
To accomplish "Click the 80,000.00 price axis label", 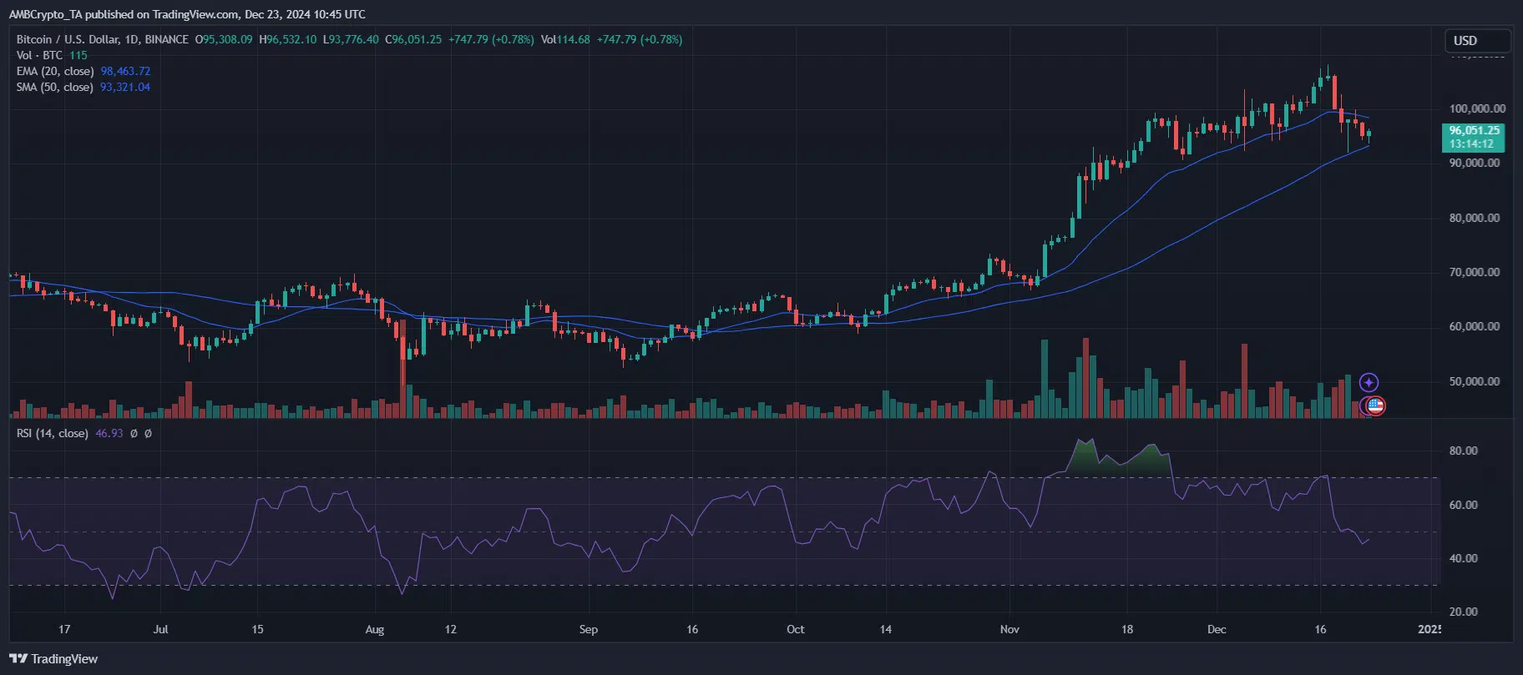I will 1475,218.
